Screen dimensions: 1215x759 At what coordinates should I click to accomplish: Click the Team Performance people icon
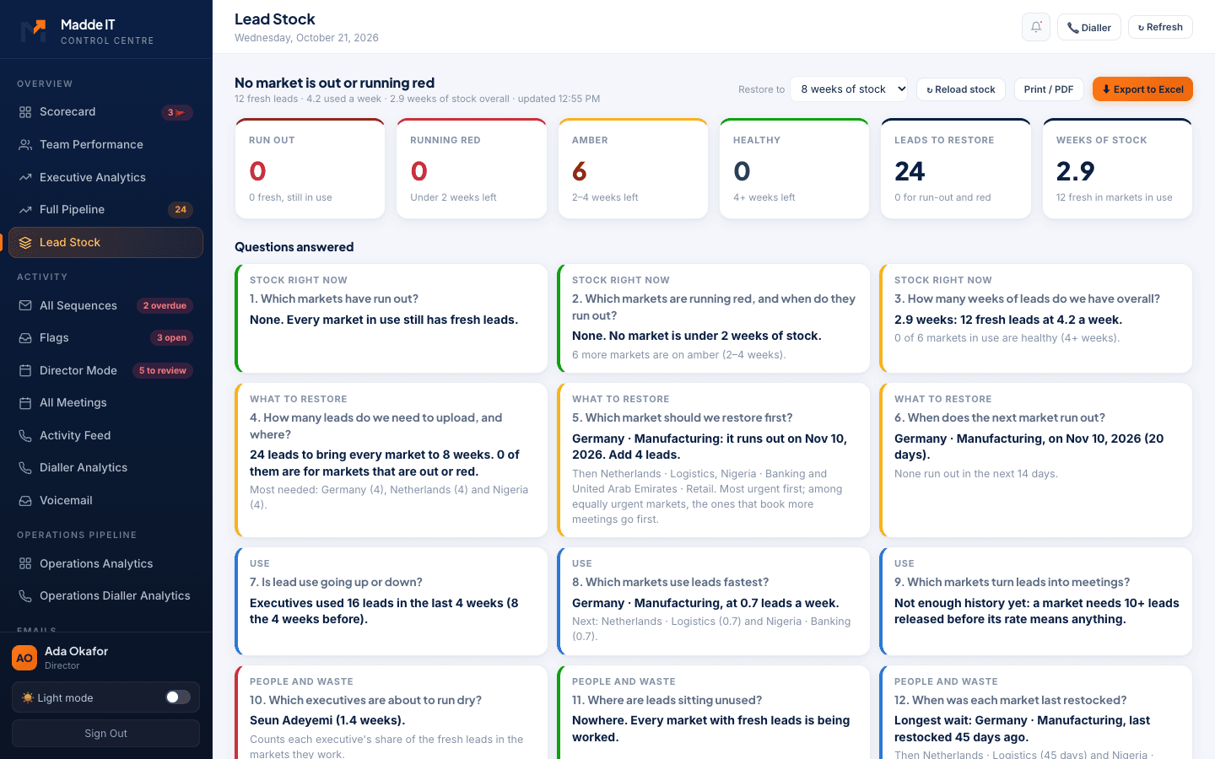pyautogui.click(x=25, y=145)
